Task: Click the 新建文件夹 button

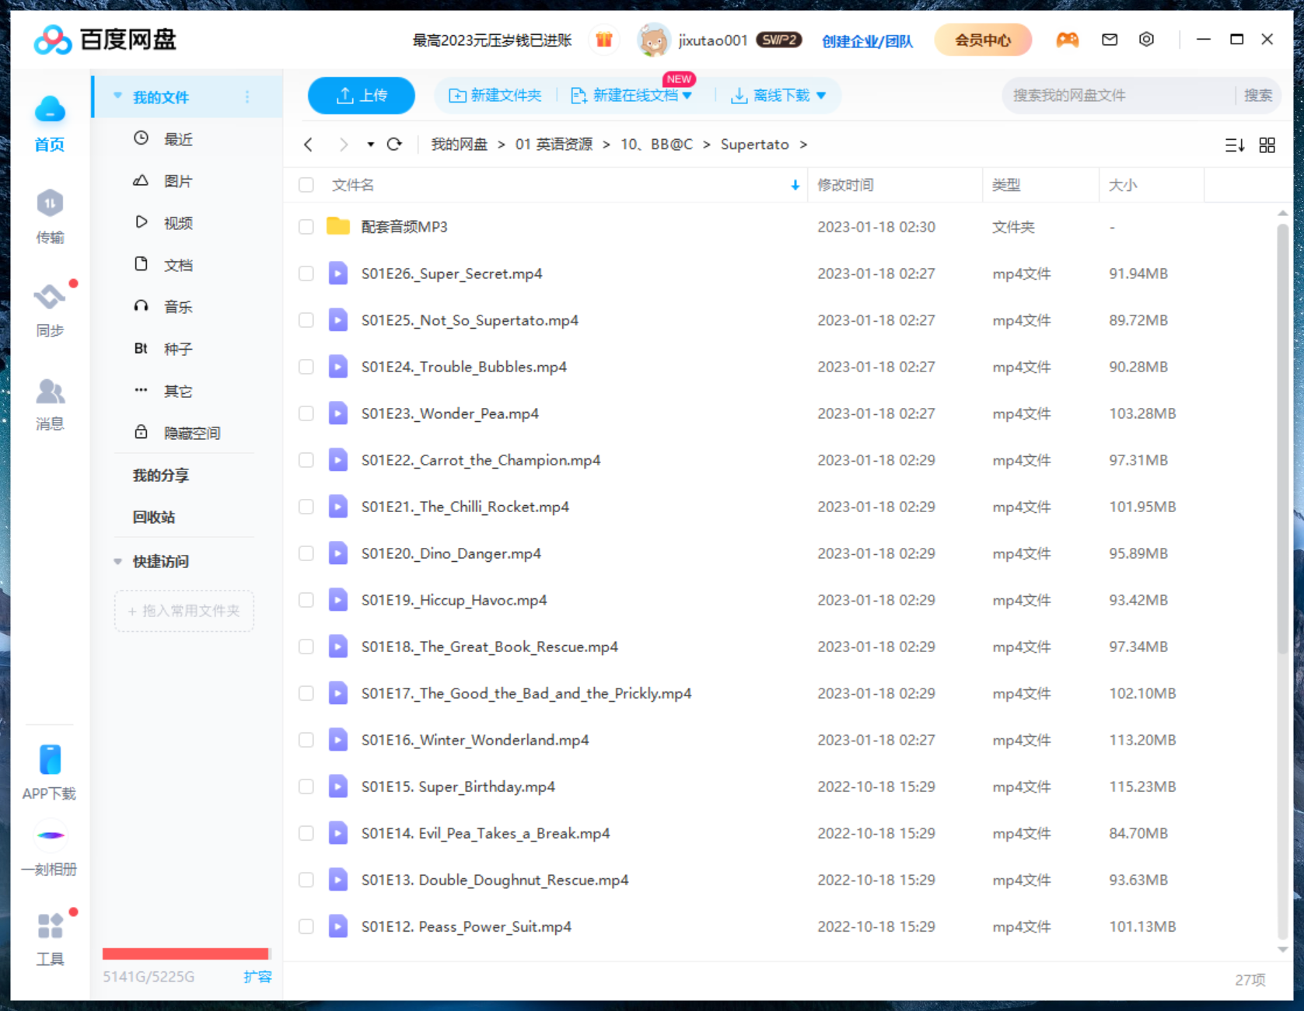Action: 495,95
